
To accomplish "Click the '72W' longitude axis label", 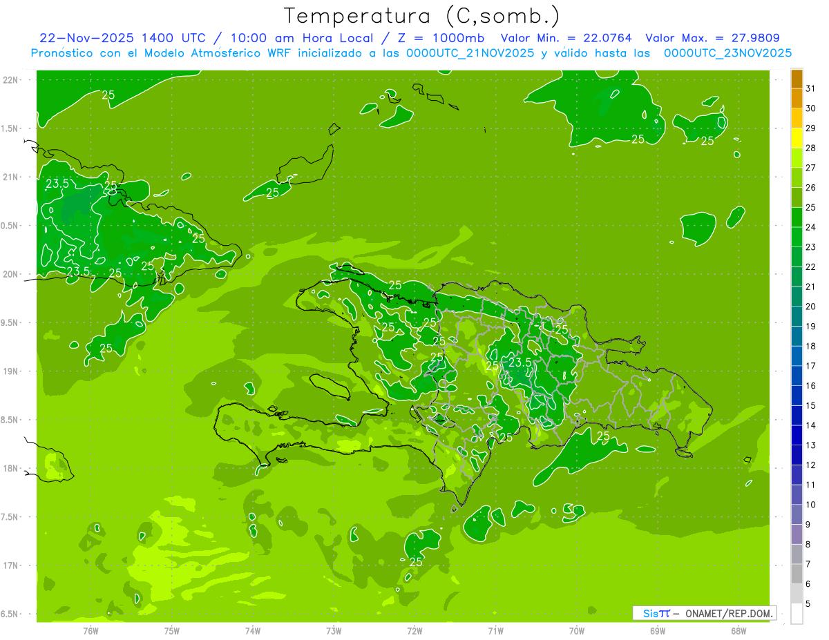I will pyautogui.click(x=414, y=631).
